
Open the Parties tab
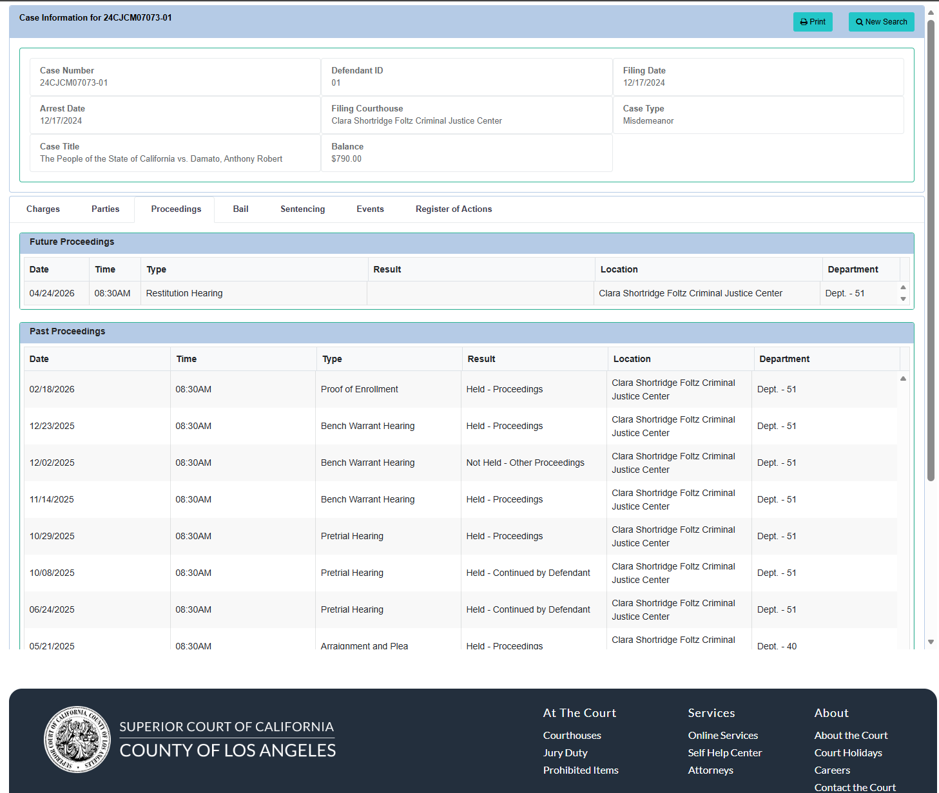(105, 209)
